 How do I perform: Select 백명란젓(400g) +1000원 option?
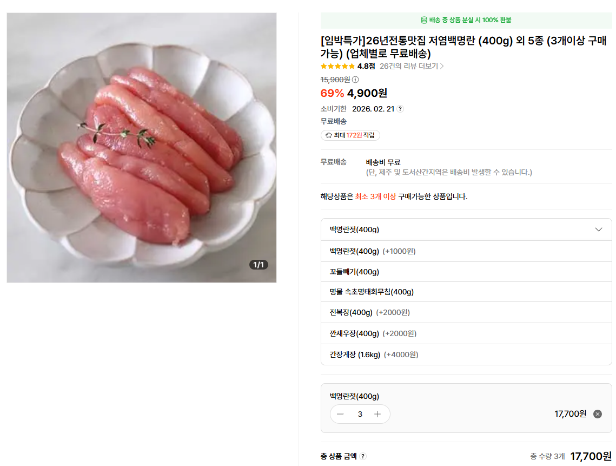coord(373,251)
